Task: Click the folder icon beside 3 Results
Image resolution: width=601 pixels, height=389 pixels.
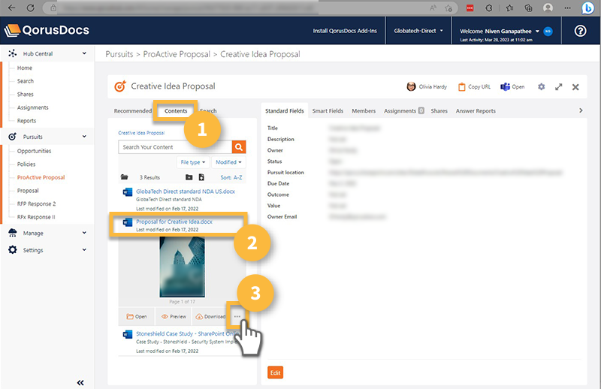Action: click(x=124, y=177)
